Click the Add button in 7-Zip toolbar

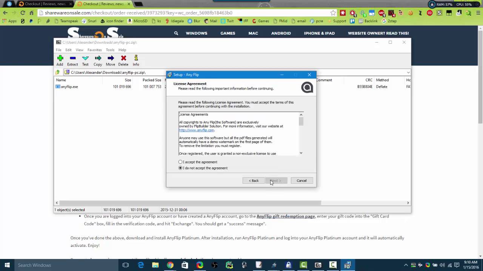[60, 60]
